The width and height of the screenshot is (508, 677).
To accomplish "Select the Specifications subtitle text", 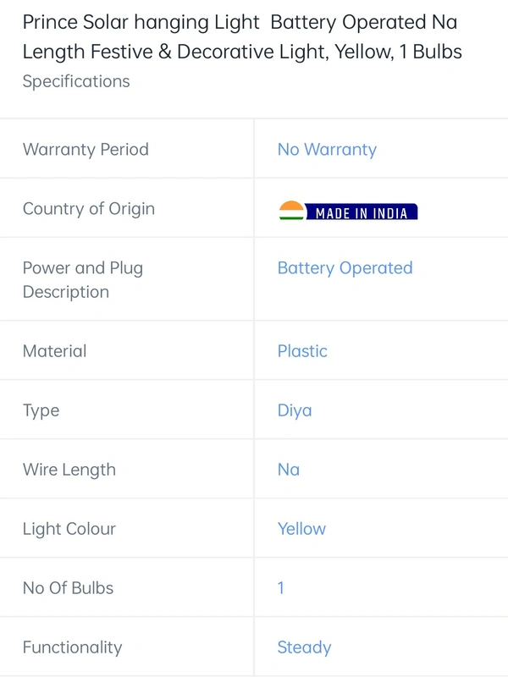I will (76, 81).
